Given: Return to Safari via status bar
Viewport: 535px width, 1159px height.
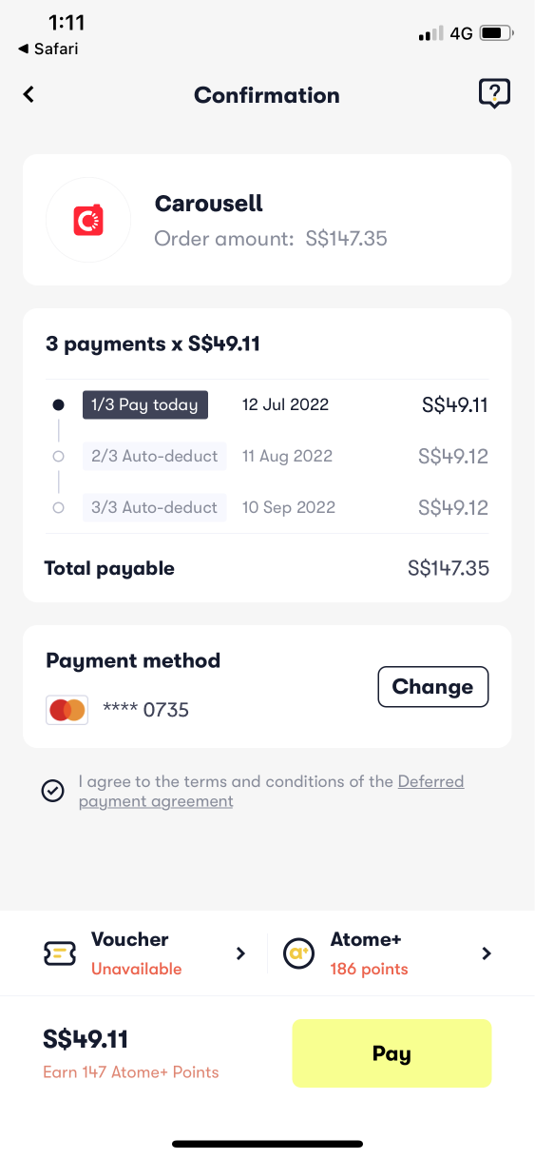Looking at the screenshot, I should click(48, 49).
